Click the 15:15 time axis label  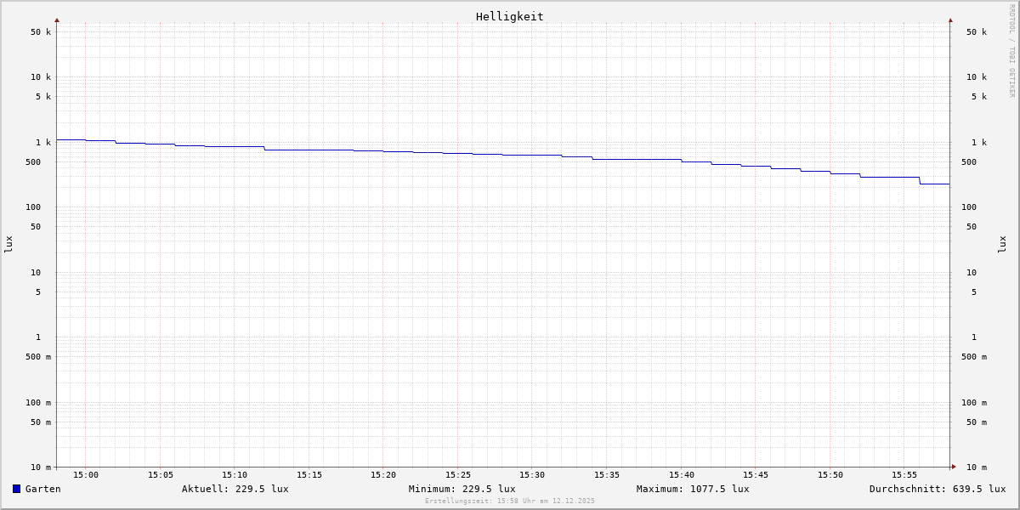click(309, 475)
